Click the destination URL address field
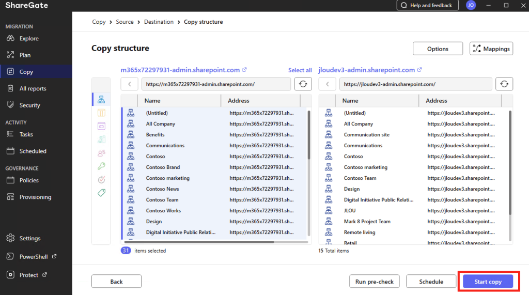529x295 pixels. coord(415,84)
